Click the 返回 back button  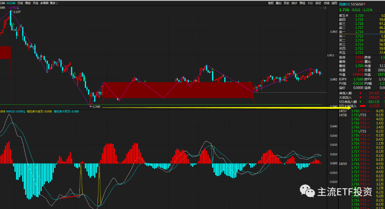click(334, 3)
